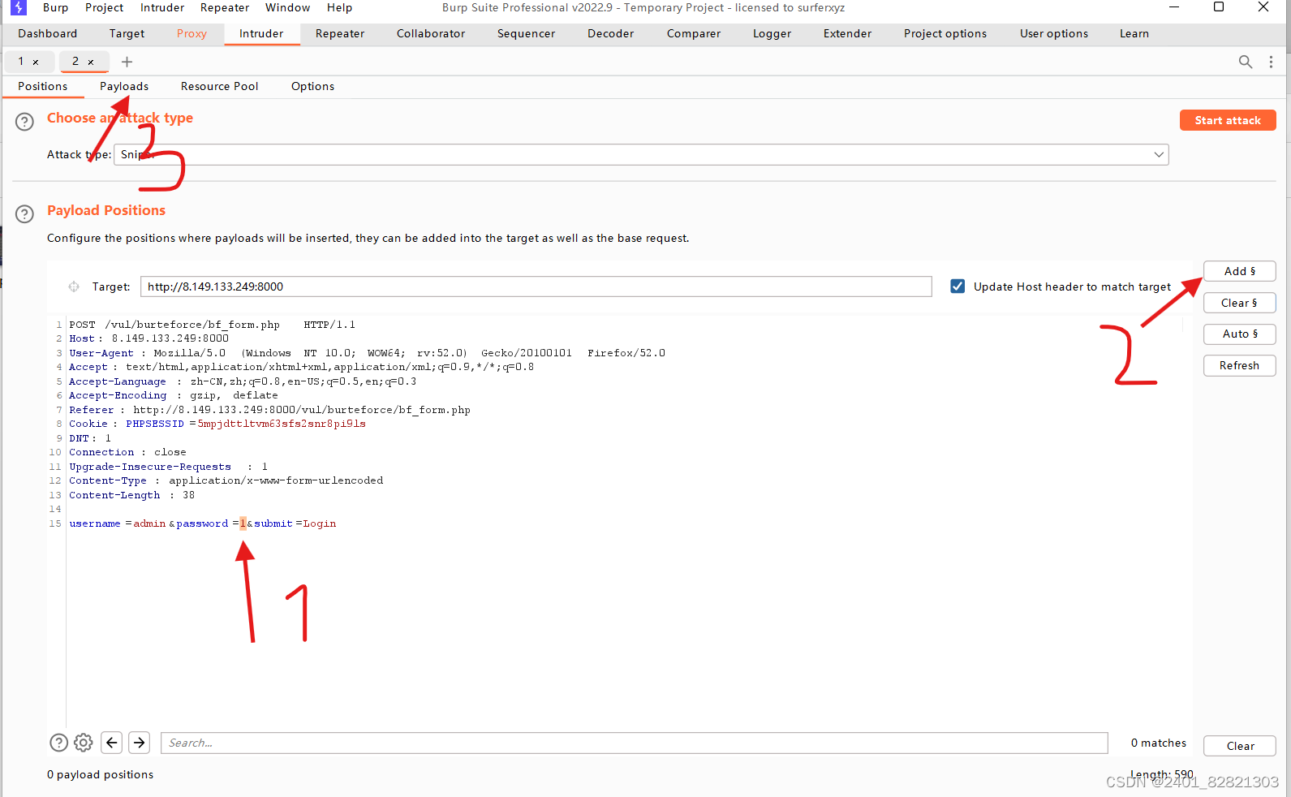Switch to the Target tab
This screenshot has height=797, width=1291.
pos(127,33)
